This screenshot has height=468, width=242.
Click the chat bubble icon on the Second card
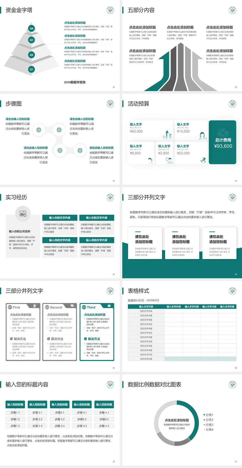(x=72, y=306)
